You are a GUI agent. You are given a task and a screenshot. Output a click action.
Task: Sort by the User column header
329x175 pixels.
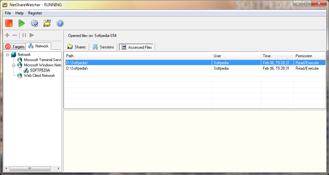[236, 56]
